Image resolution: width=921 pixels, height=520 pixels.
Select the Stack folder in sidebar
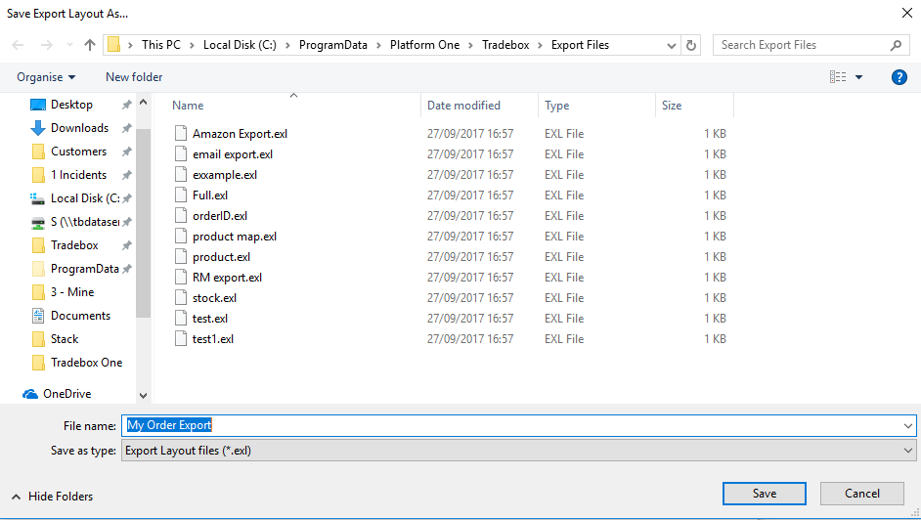pos(64,339)
